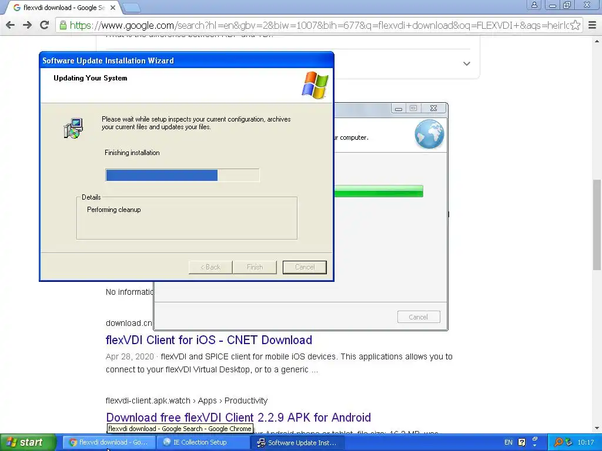
Task: Click the help question mark tray icon
Action: tap(522, 443)
